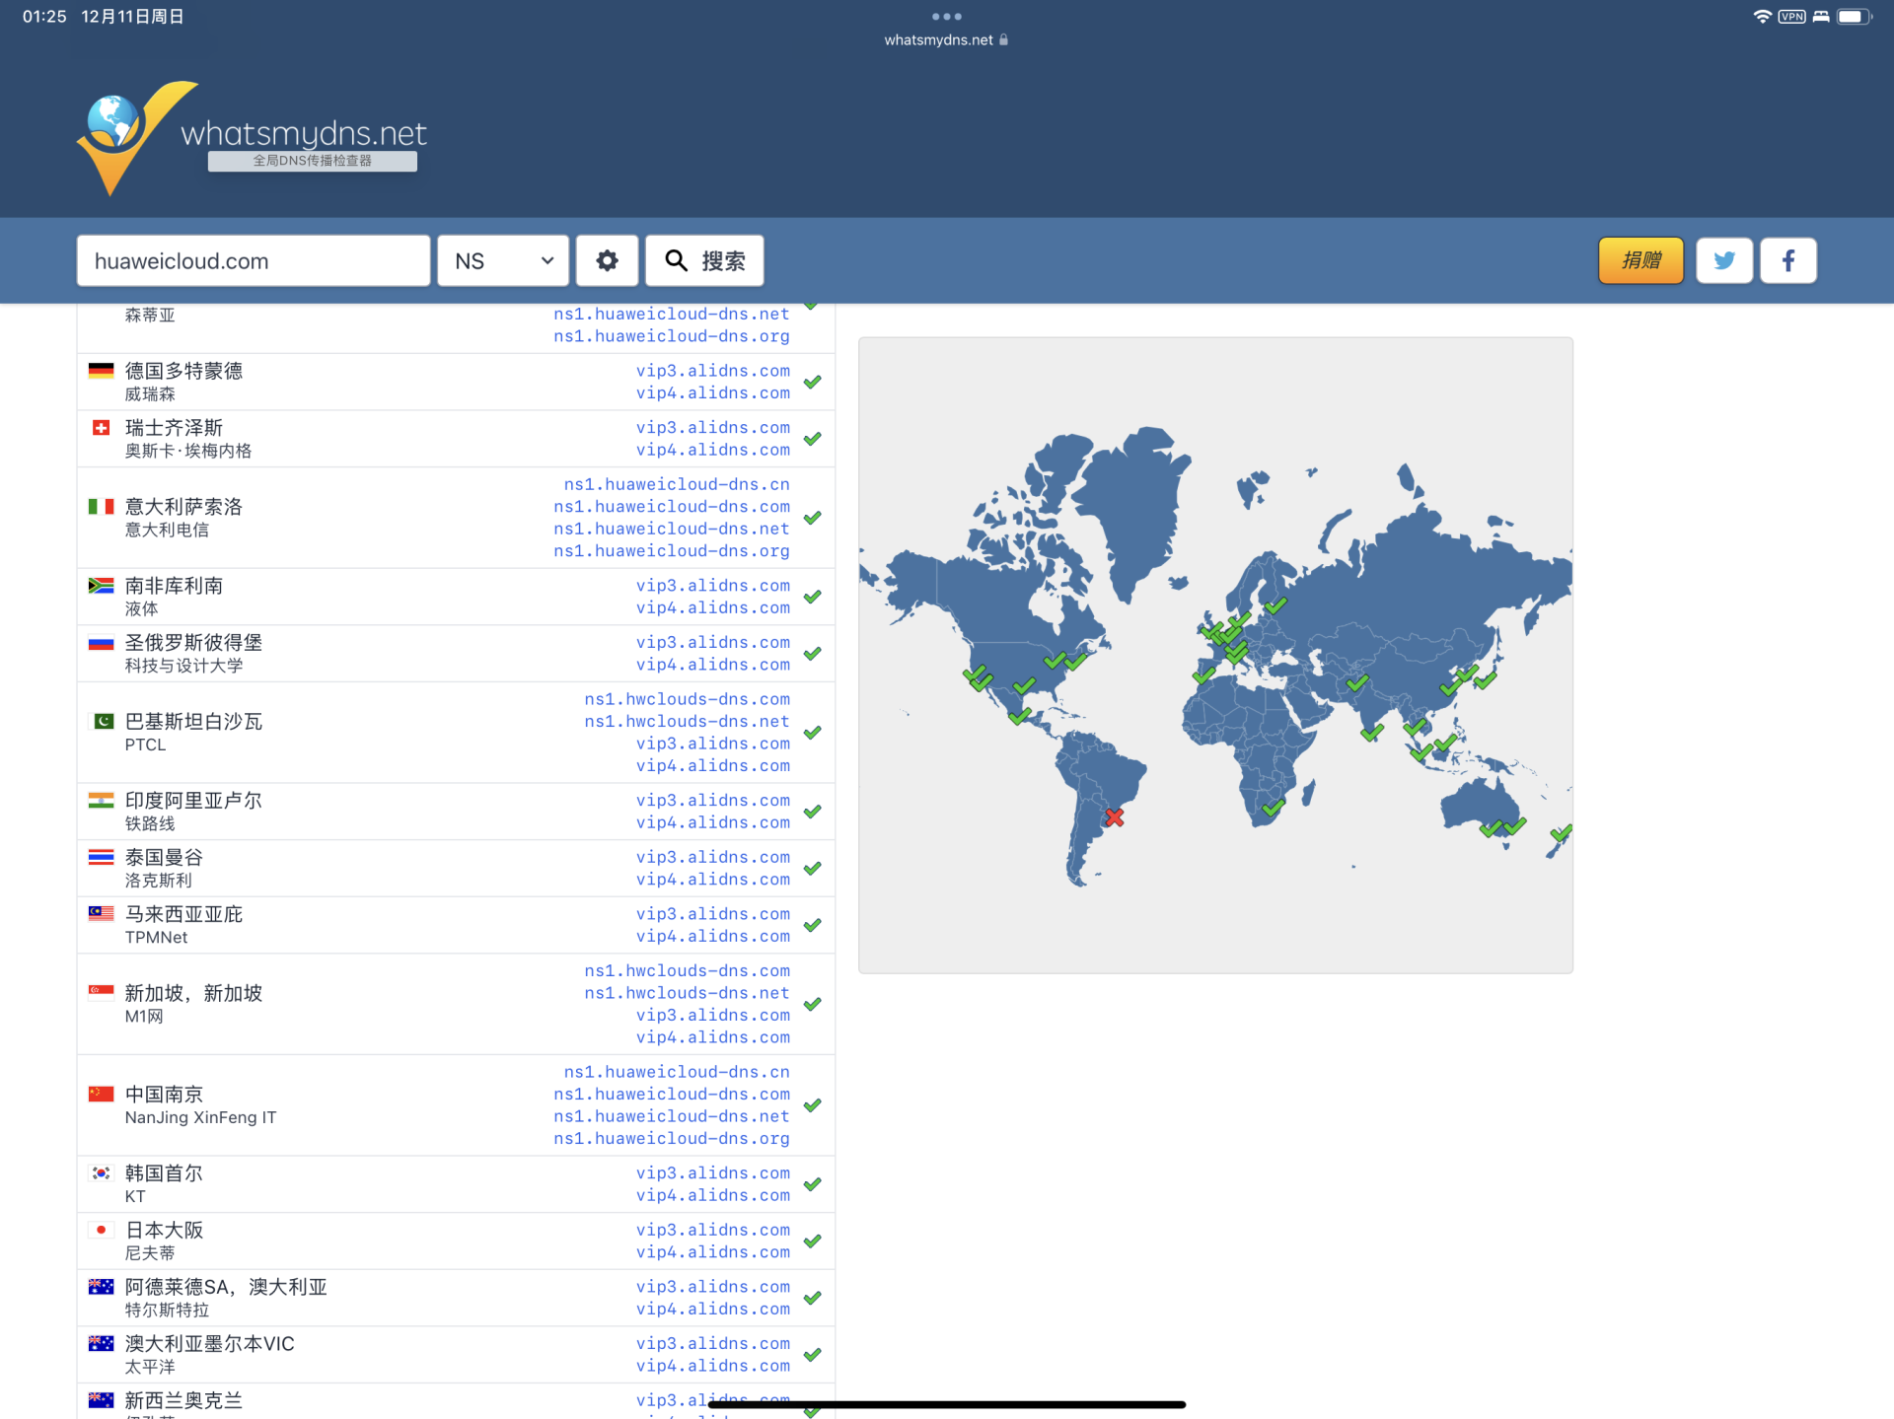Select 韩国首尔 server name
The image size is (1894, 1419).
164,1173
